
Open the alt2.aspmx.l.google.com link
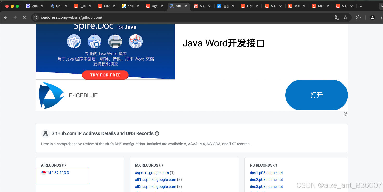[156, 187]
